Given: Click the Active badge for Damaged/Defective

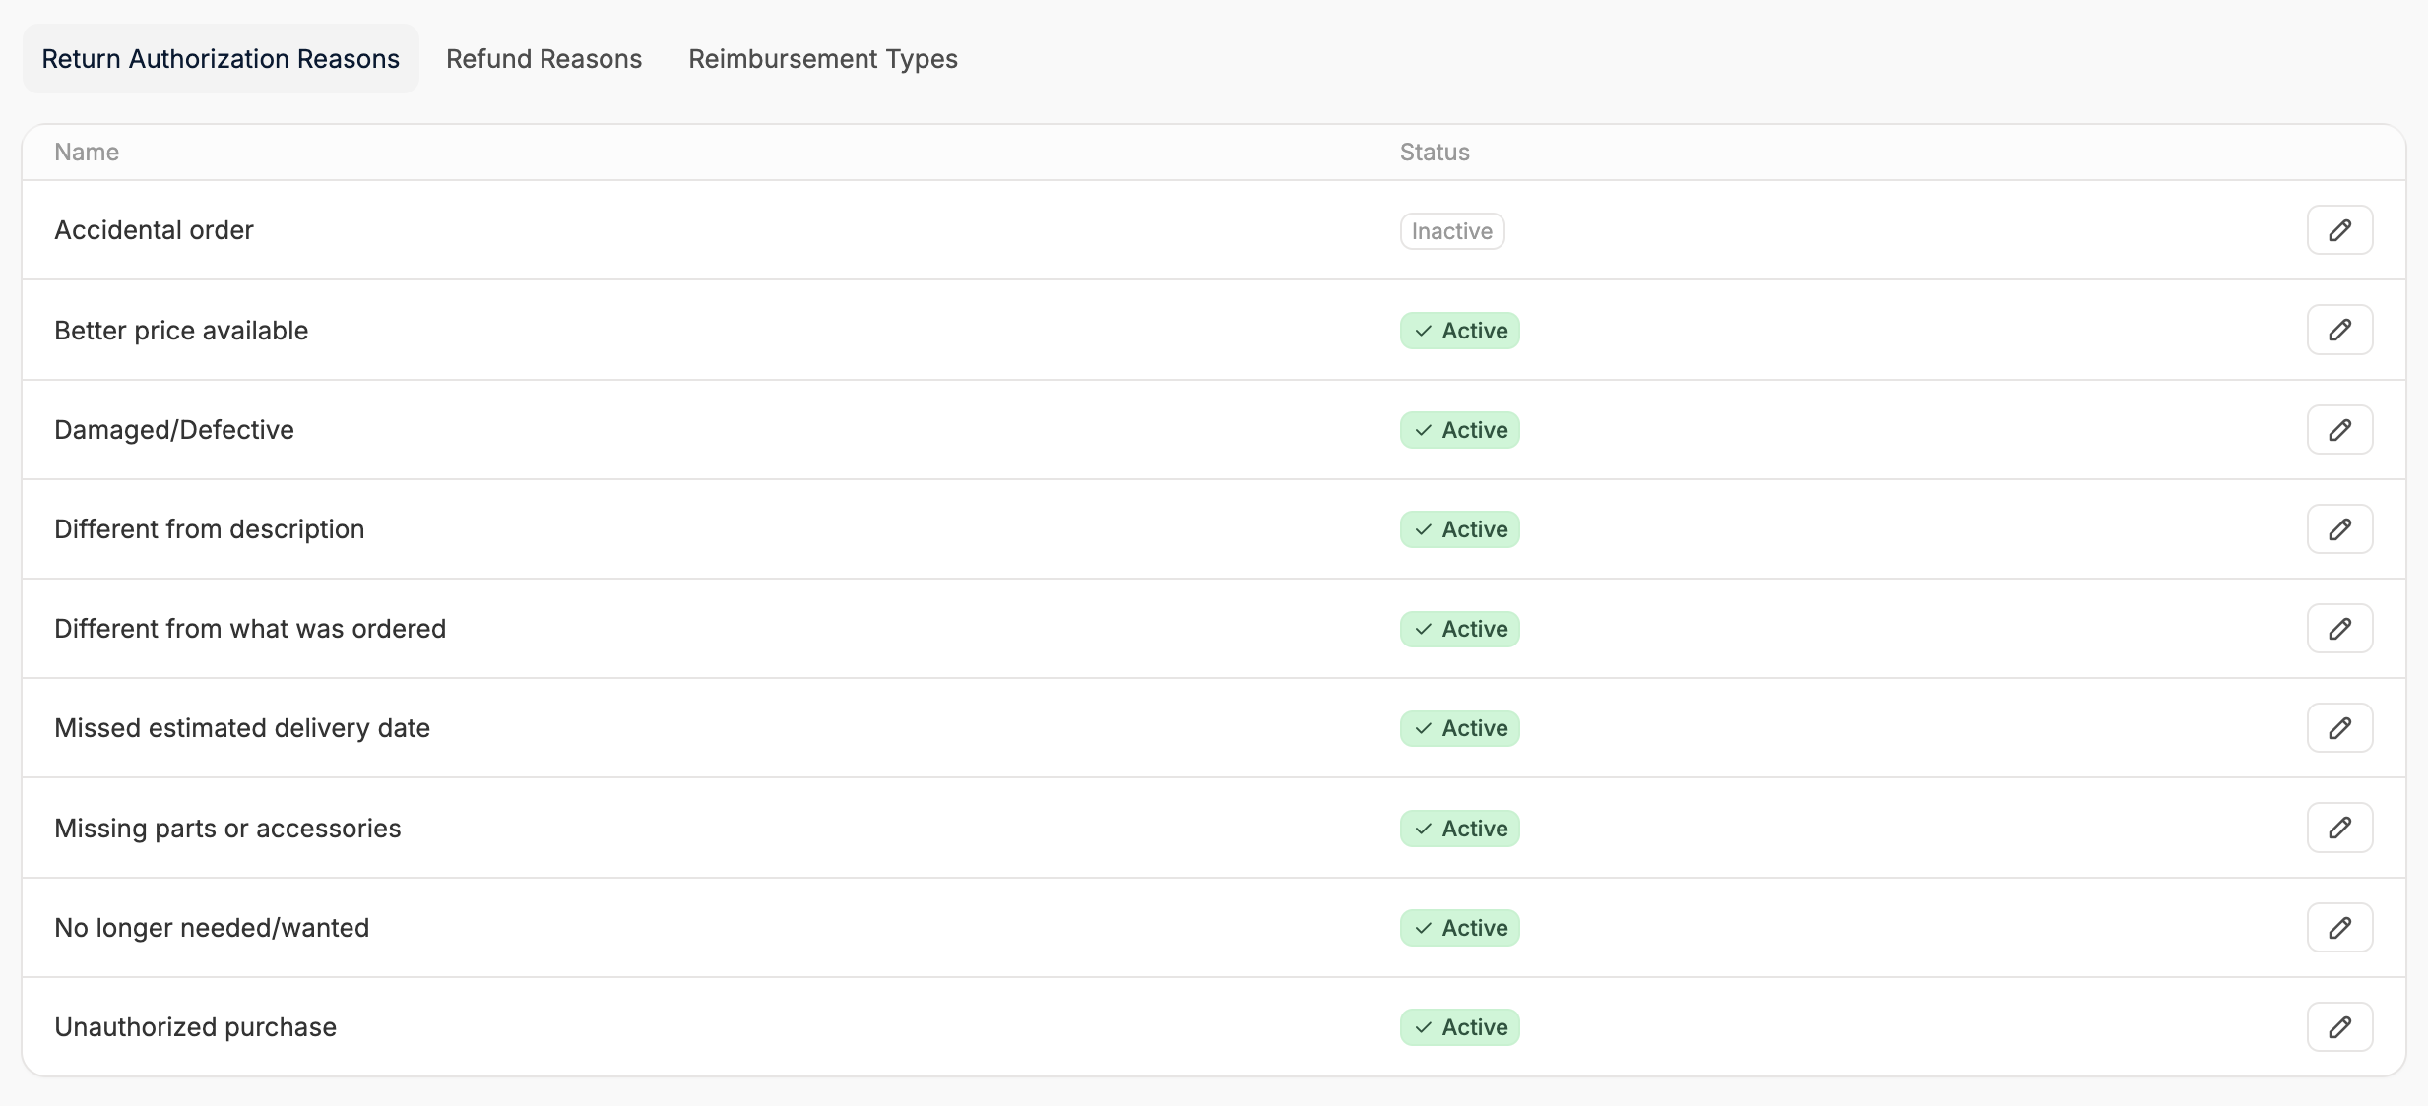Looking at the screenshot, I should [1459, 430].
